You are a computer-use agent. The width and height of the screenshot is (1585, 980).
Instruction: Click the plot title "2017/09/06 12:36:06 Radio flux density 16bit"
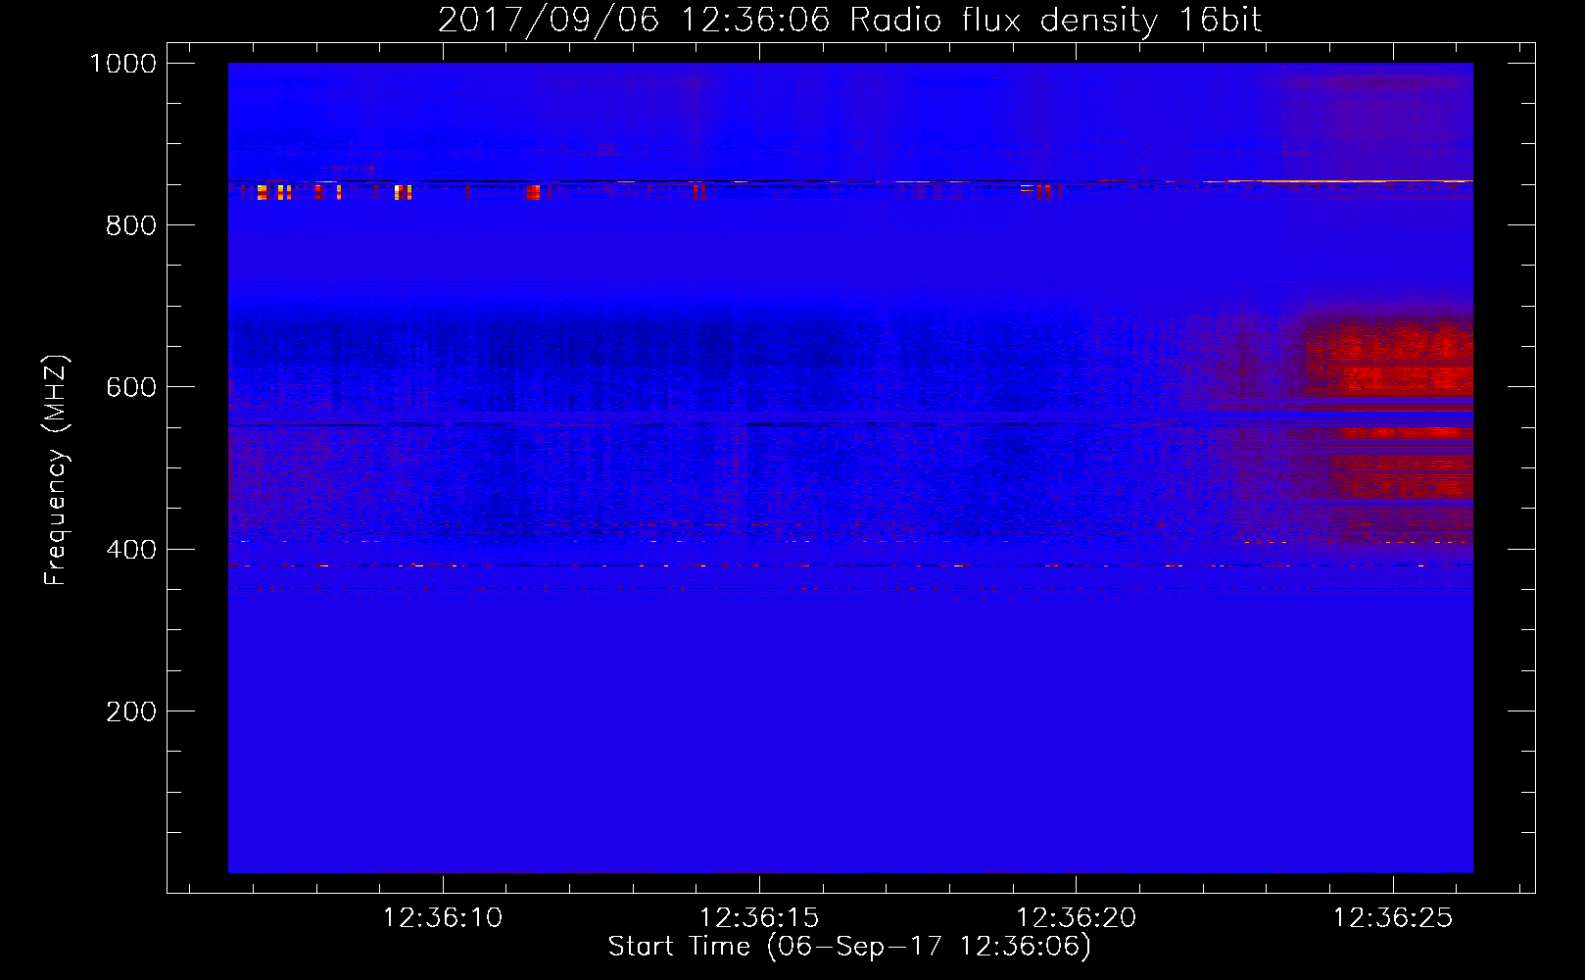tap(849, 20)
